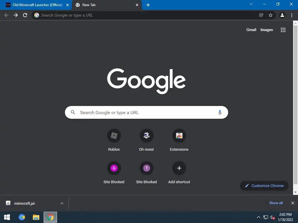Close the New Tab tab
298x223 pixels.
click(137, 5)
